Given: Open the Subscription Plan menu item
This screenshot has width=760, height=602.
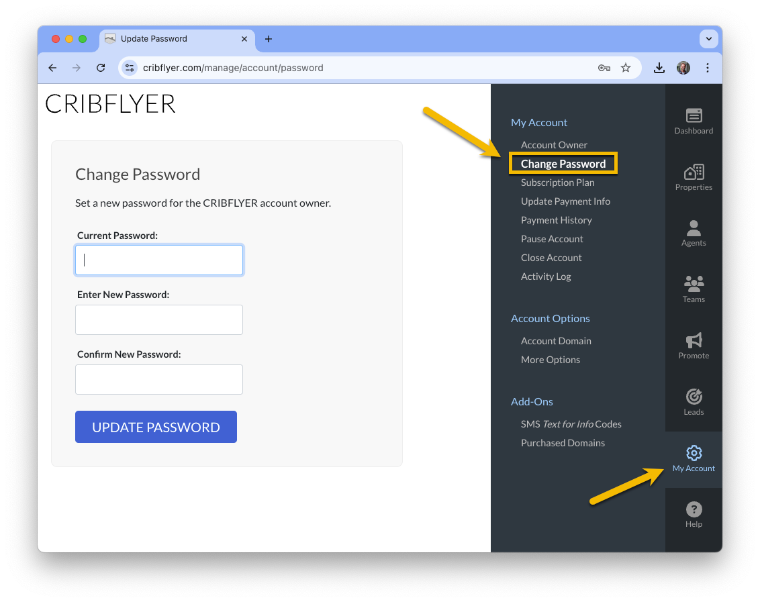Looking at the screenshot, I should pos(557,183).
